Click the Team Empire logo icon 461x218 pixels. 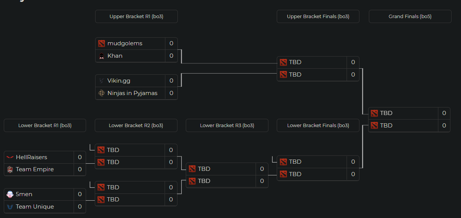point(10,169)
